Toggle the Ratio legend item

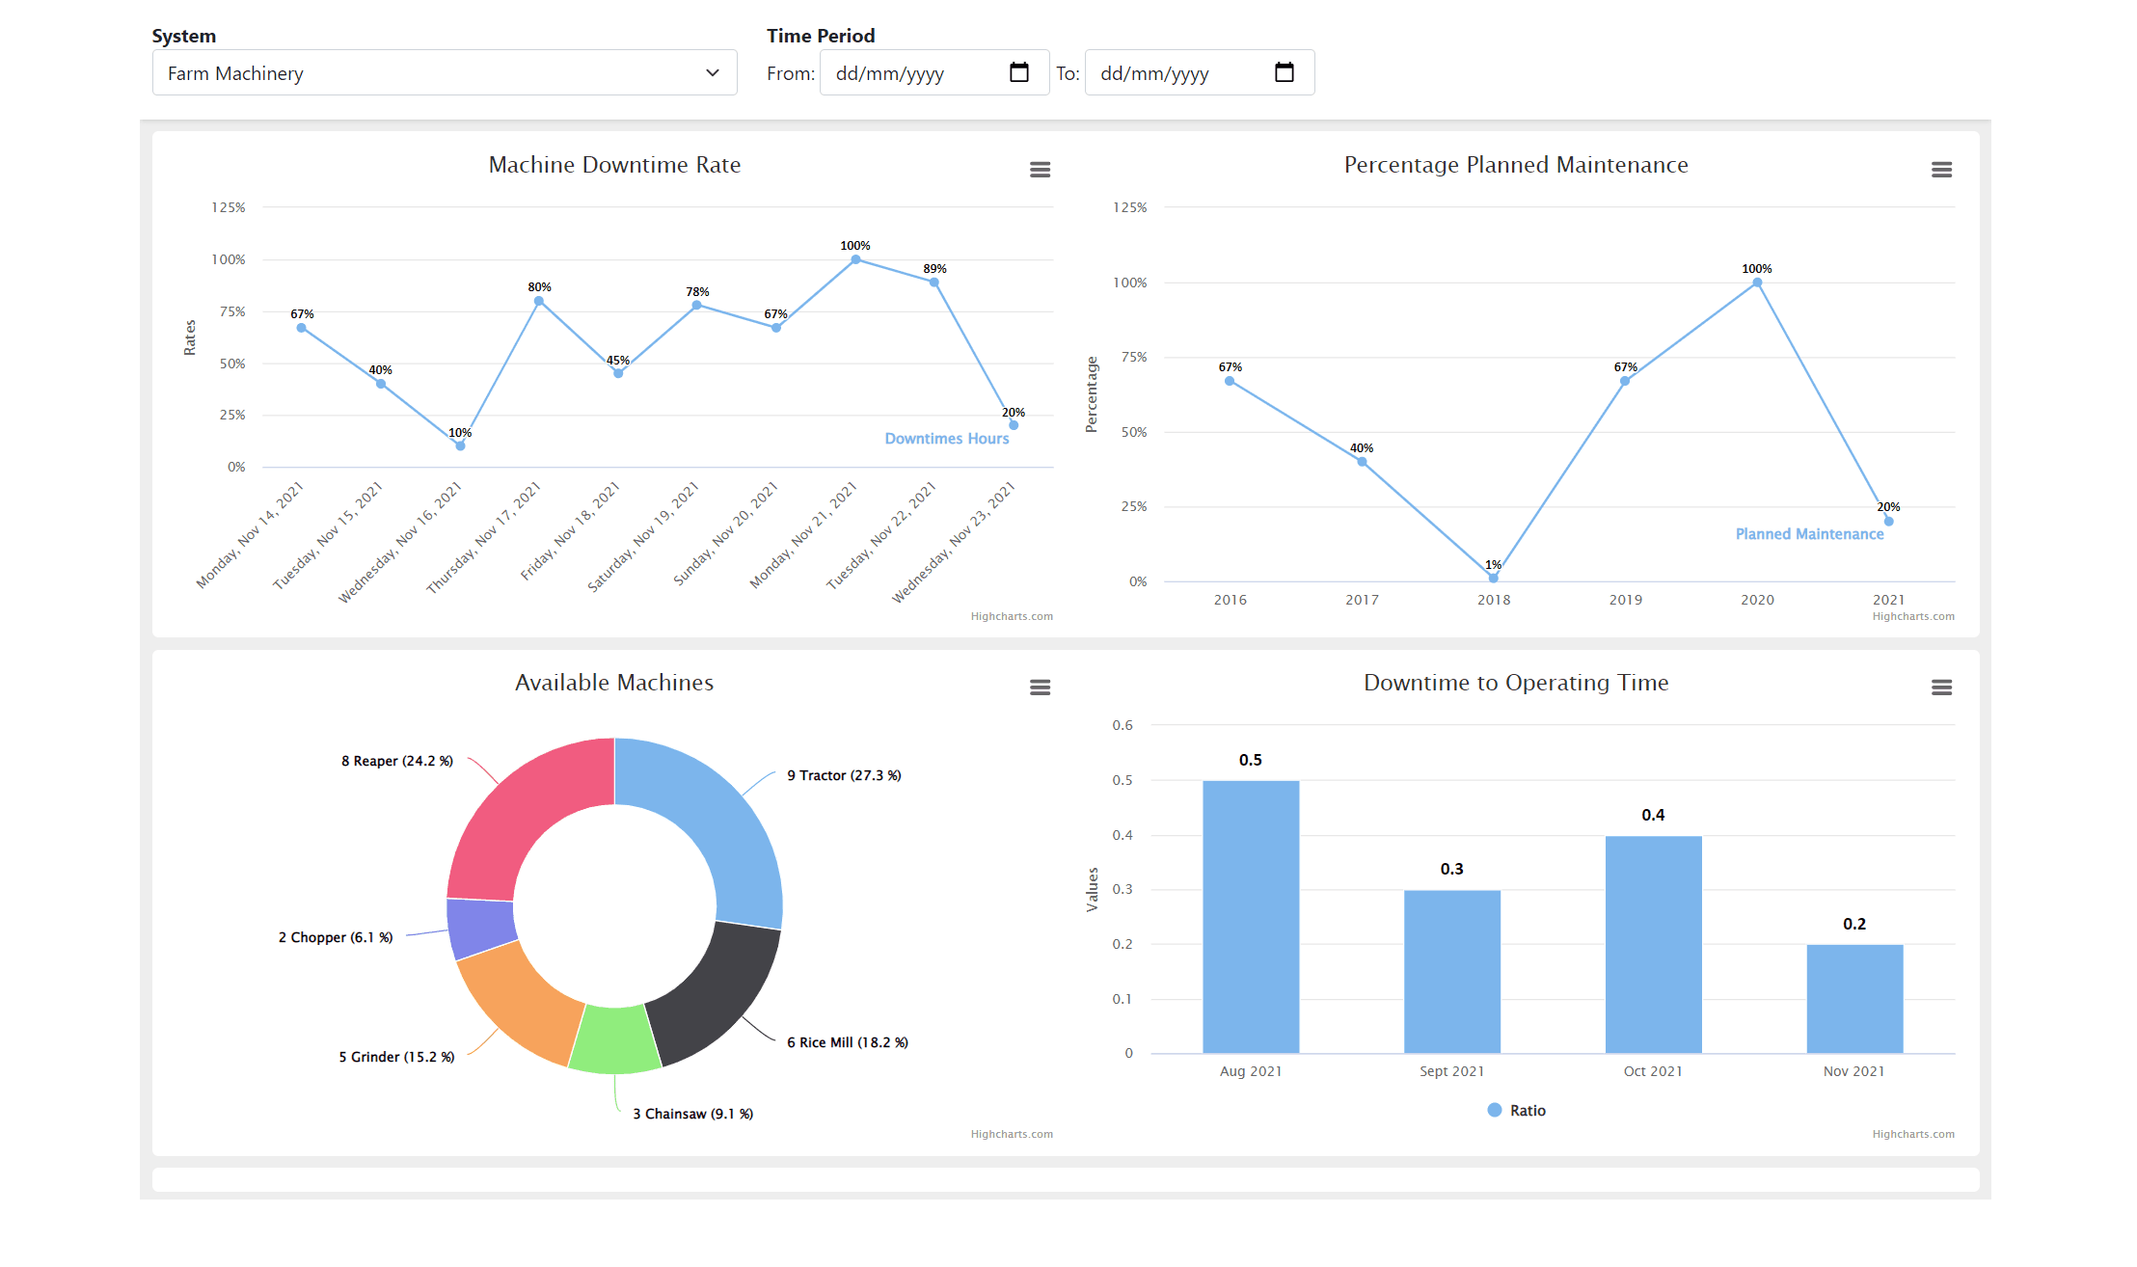[x=1517, y=1111]
